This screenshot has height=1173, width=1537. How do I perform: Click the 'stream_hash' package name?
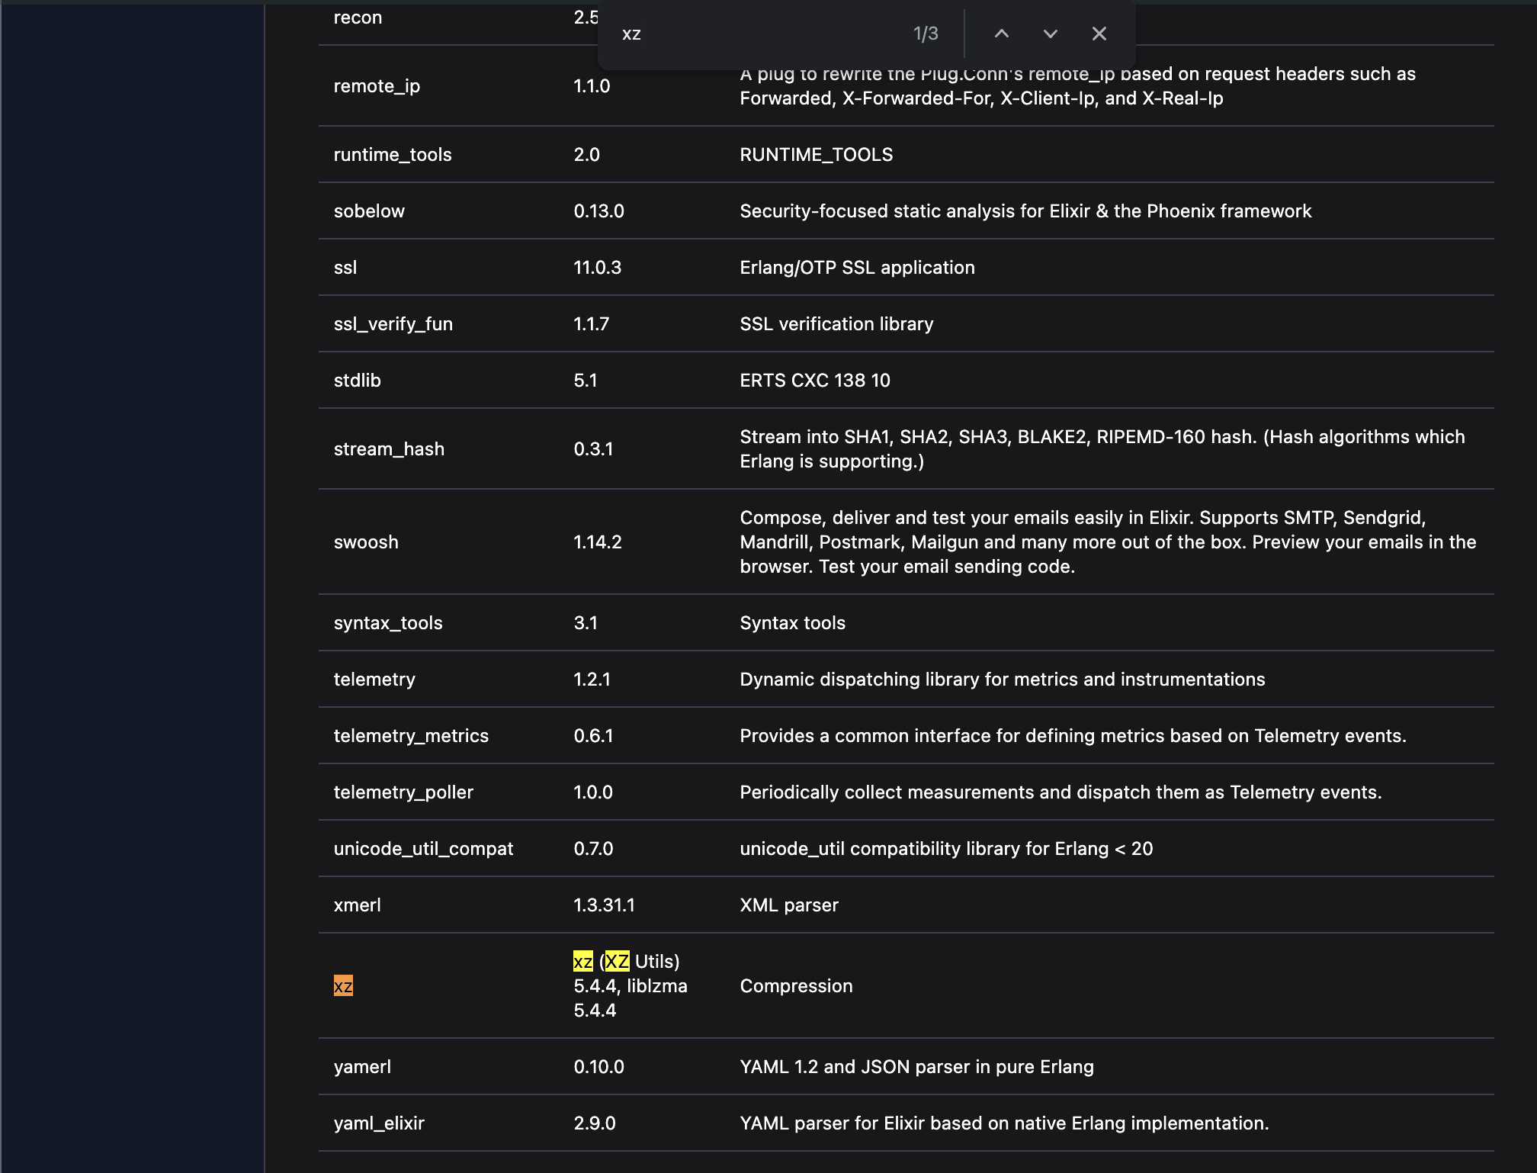389,449
